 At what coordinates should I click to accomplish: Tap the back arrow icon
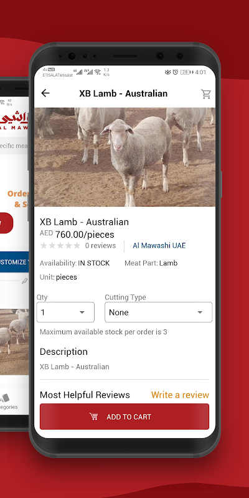pos(45,93)
